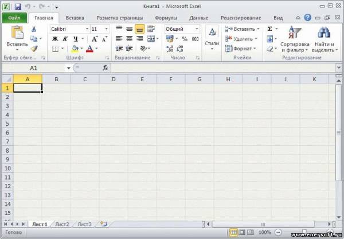Screen dimensions: 344x239
Task: Open Сортировка и фильтр menu
Action: pos(295,39)
